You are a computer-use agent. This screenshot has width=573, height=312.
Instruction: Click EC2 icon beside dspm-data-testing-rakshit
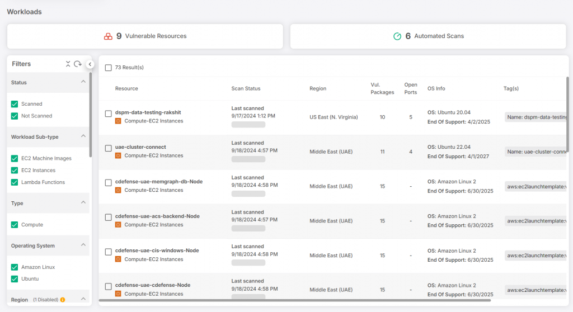(118, 121)
